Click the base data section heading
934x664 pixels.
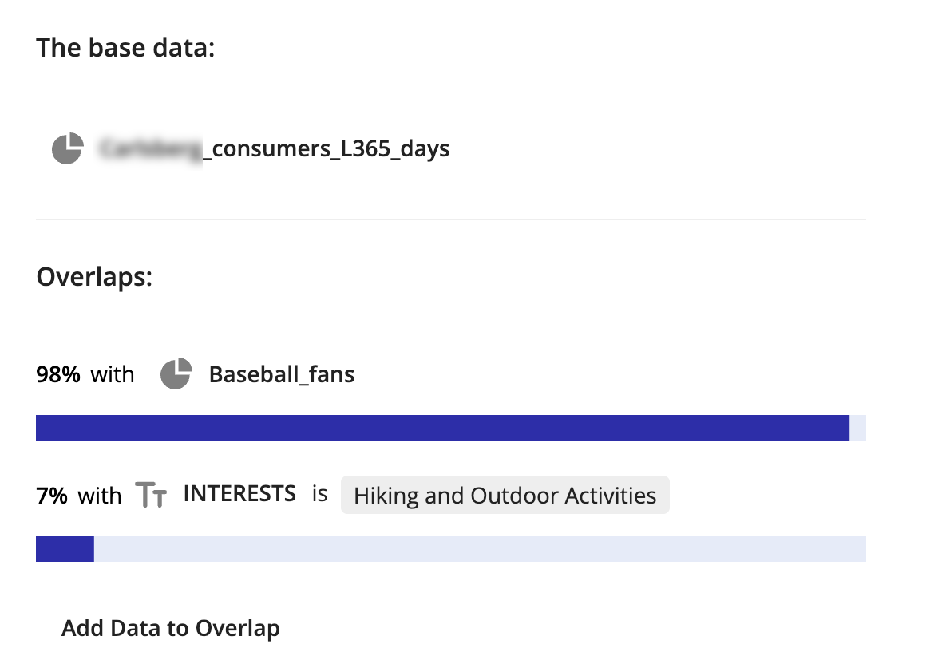pyautogui.click(x=125, y=48)
